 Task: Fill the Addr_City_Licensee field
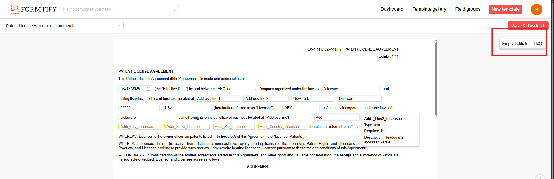(x=140, y=127)
